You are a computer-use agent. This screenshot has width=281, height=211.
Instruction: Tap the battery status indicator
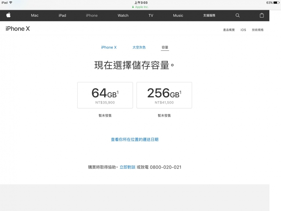pos(276,2)
